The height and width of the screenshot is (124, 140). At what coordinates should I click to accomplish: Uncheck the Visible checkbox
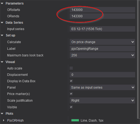pos(71,107)
